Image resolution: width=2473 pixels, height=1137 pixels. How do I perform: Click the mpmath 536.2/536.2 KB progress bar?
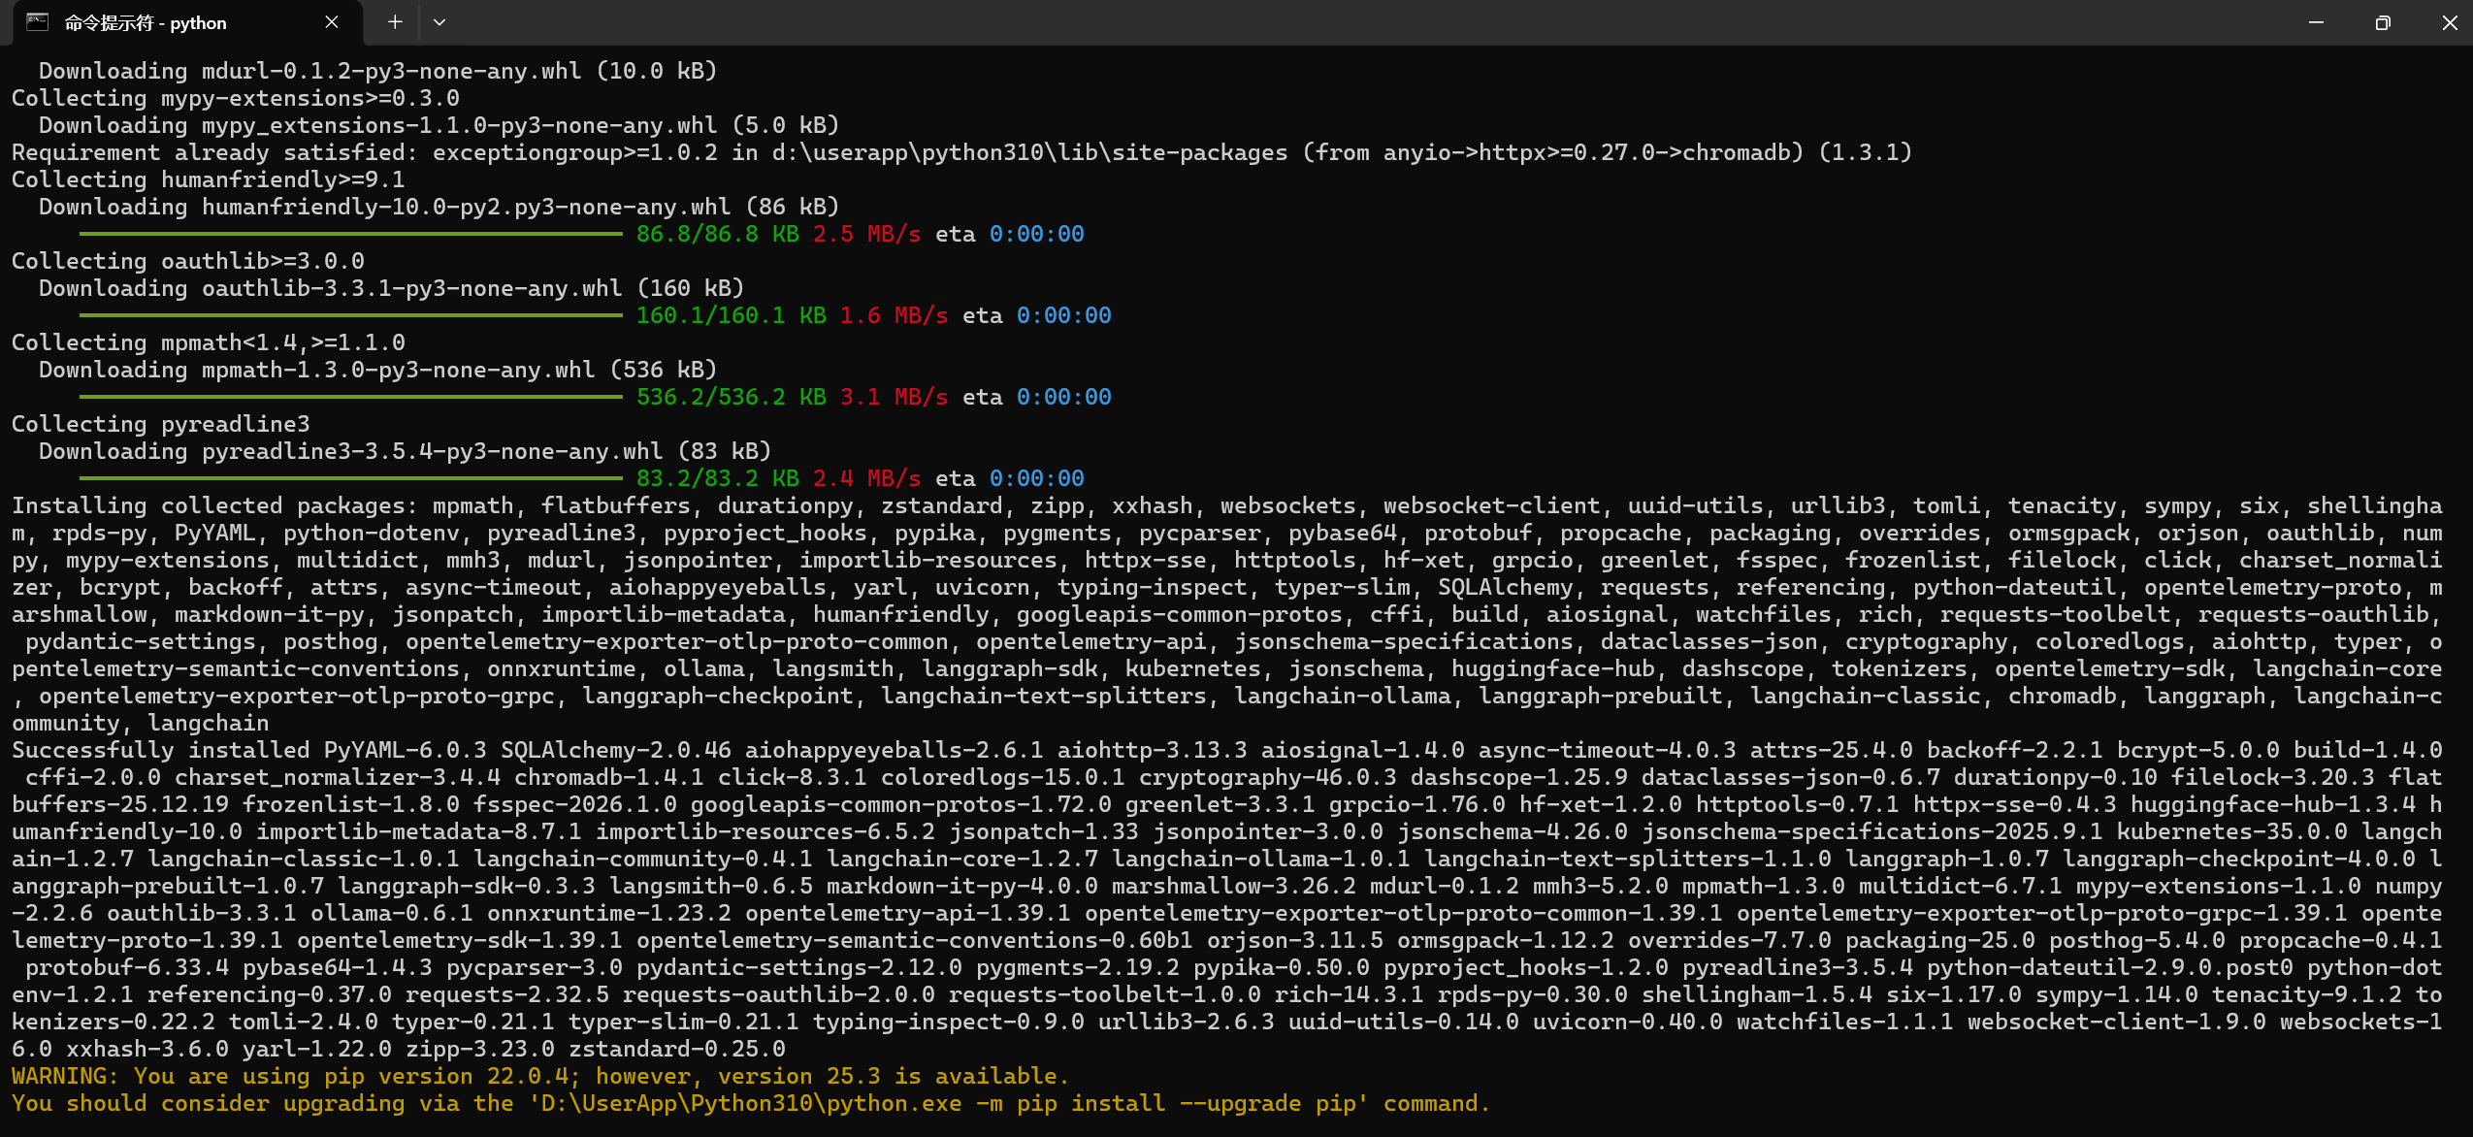pos(349,397)
